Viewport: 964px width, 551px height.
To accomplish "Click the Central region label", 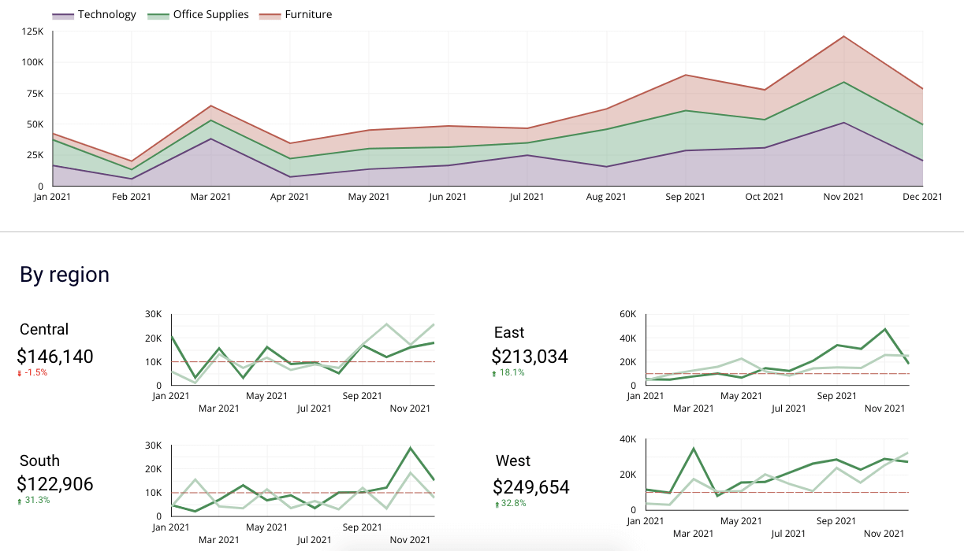I will (44, 329).
